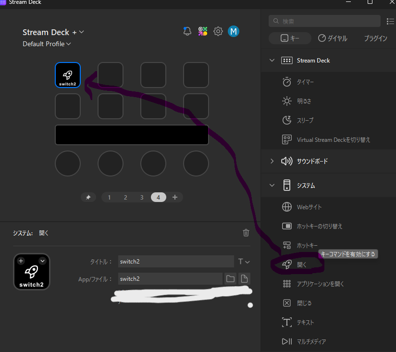
Task: Click the サウンドボード speaker icon
Action: [x=286, y=161]
